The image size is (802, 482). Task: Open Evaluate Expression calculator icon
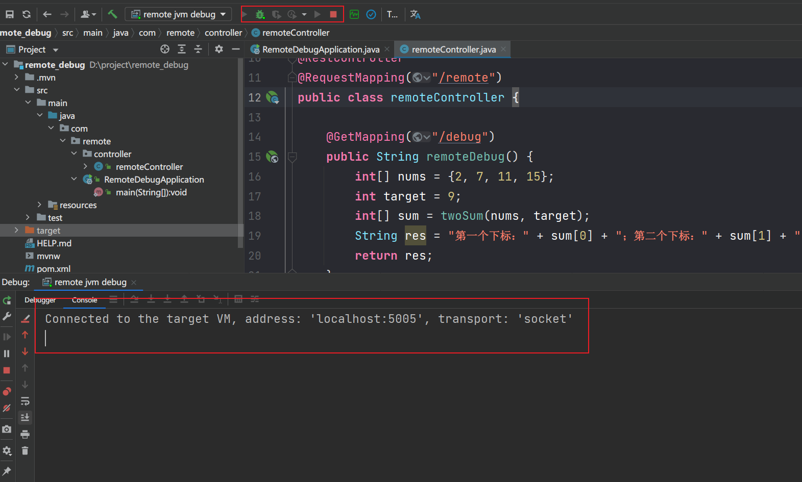tap(238, 299)
